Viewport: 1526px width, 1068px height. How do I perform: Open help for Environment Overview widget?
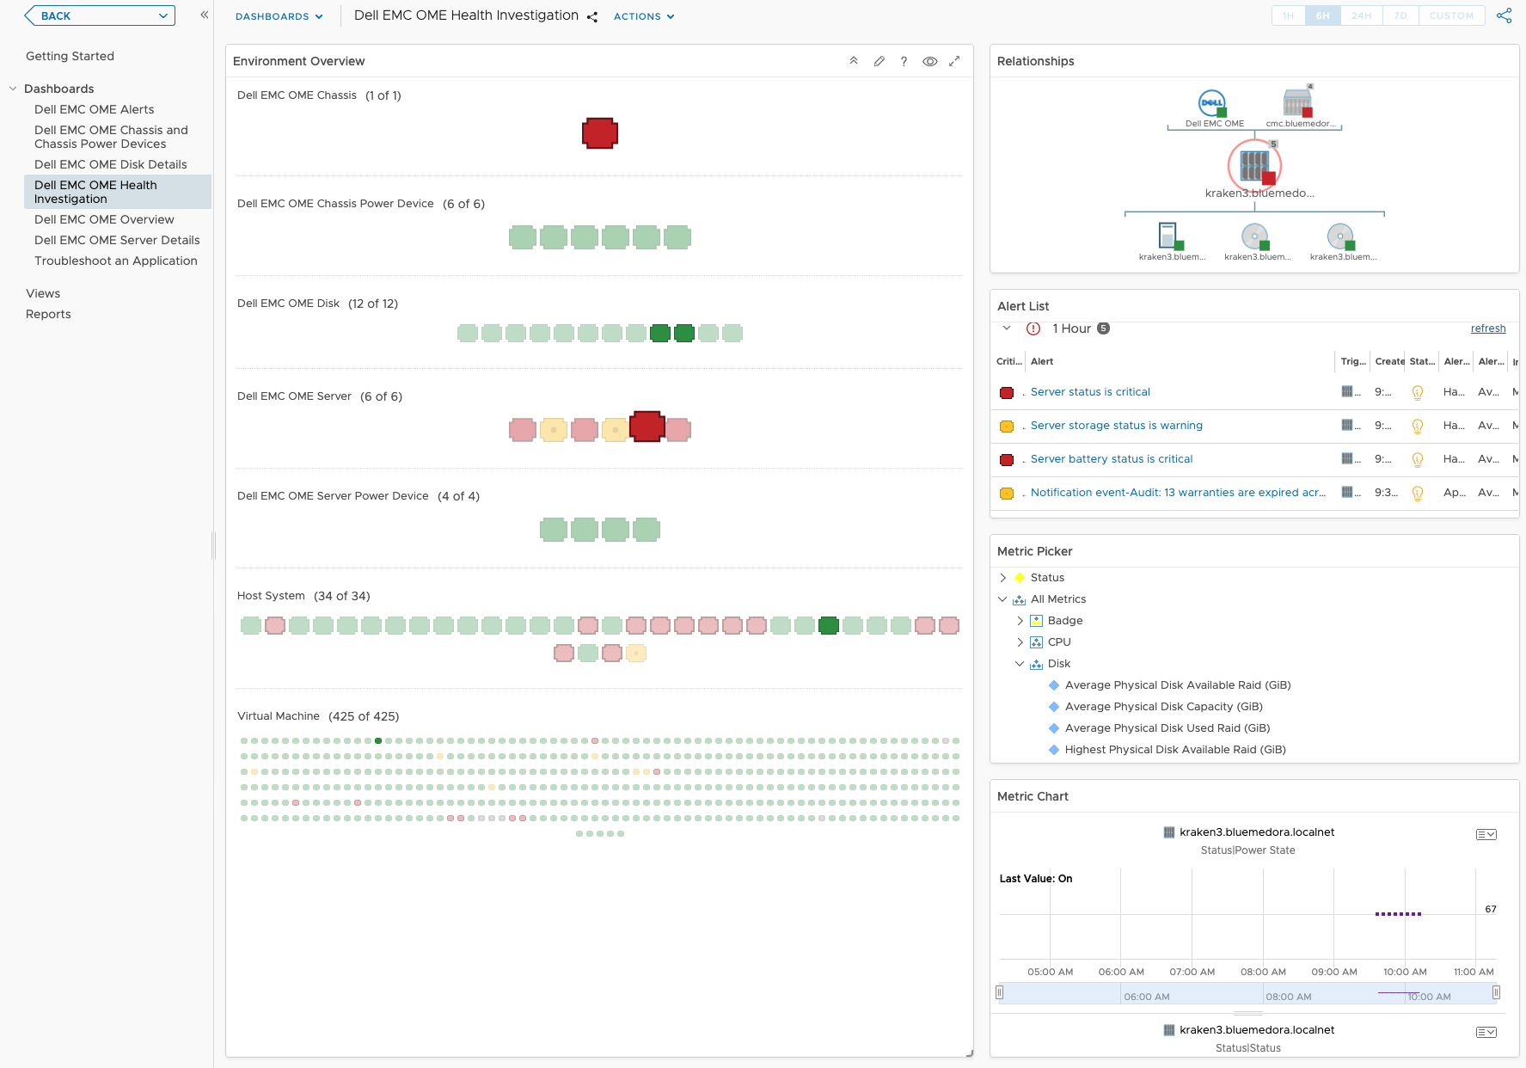[904, 61]
